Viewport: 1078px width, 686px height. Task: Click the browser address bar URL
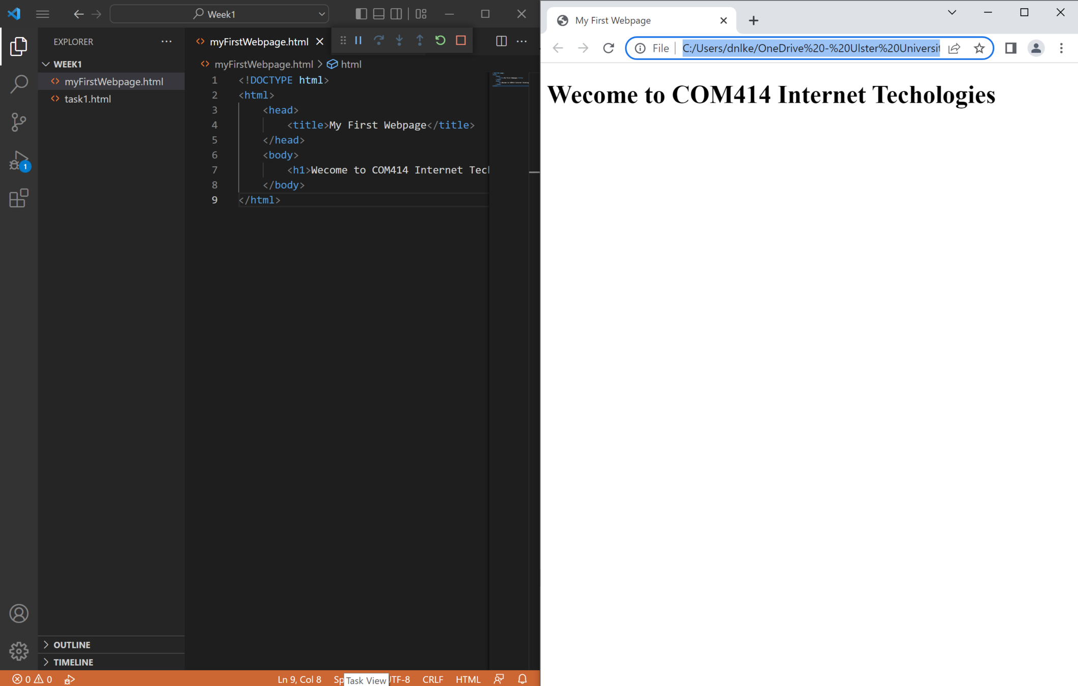click(811, 48)
